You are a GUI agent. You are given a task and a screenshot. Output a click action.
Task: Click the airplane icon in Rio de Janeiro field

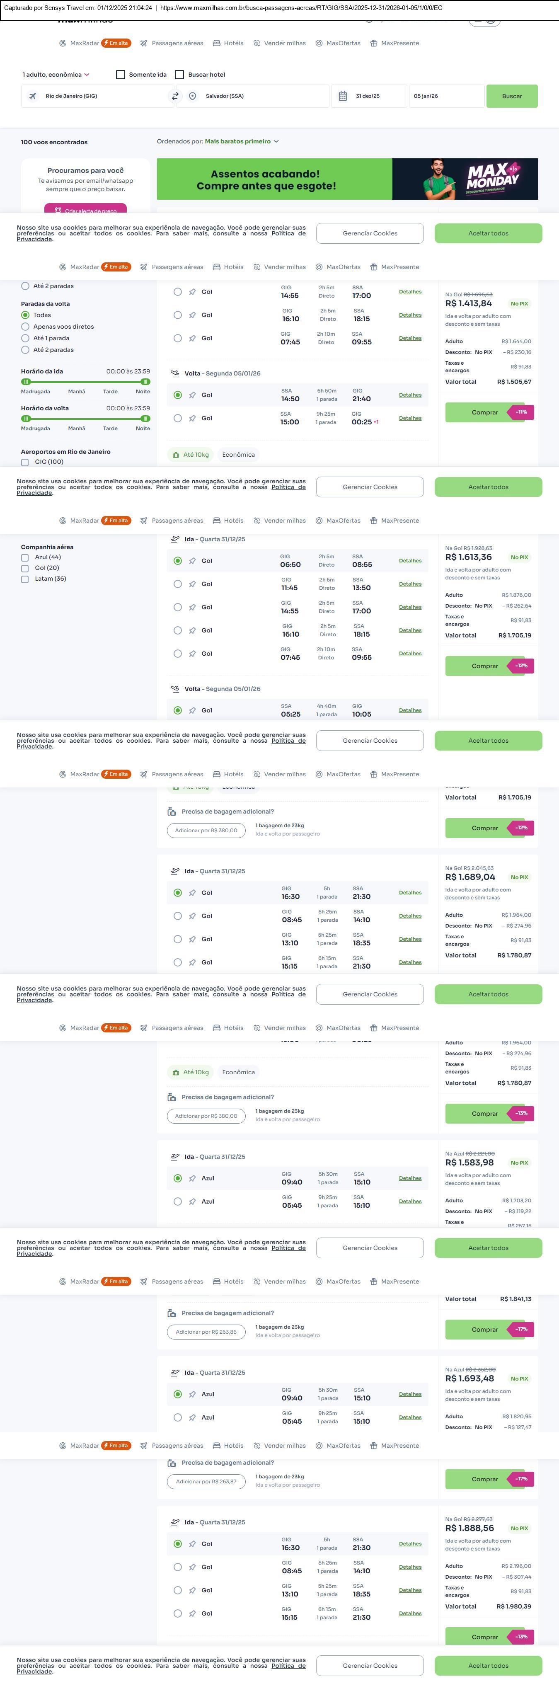click(x=33, y=96)
